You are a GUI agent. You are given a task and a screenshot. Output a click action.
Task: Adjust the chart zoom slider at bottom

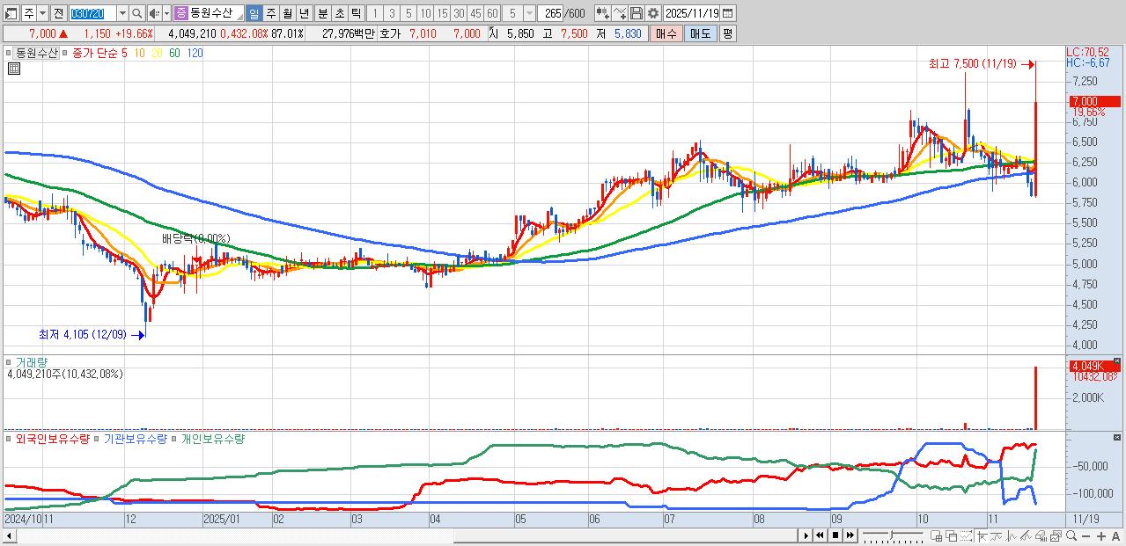[893, 535]
